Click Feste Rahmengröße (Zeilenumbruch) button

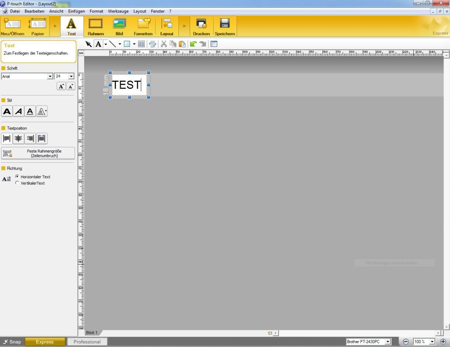click(x=38, y=153)
